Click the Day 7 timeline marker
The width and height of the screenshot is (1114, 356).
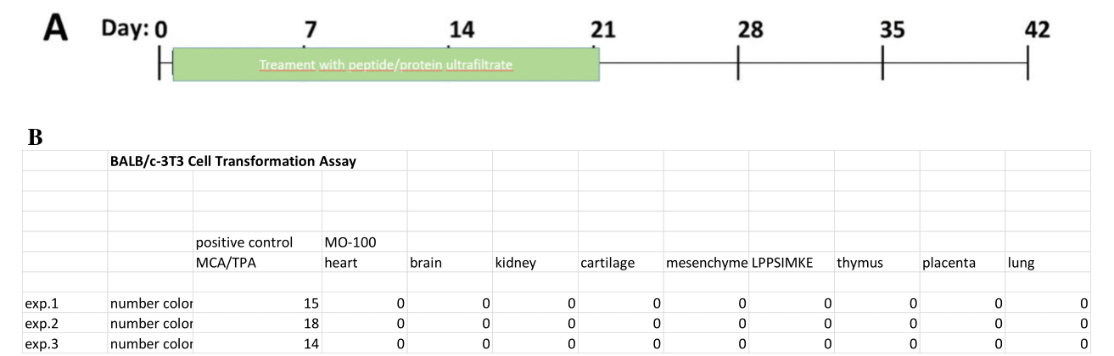311,30
